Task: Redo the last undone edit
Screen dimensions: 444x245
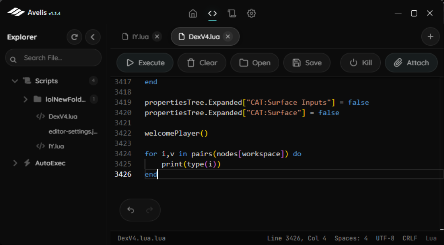Action: [x=150, y=210]
